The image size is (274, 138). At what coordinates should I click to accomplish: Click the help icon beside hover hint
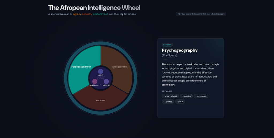pyautogui.click(x=179, y=14)
